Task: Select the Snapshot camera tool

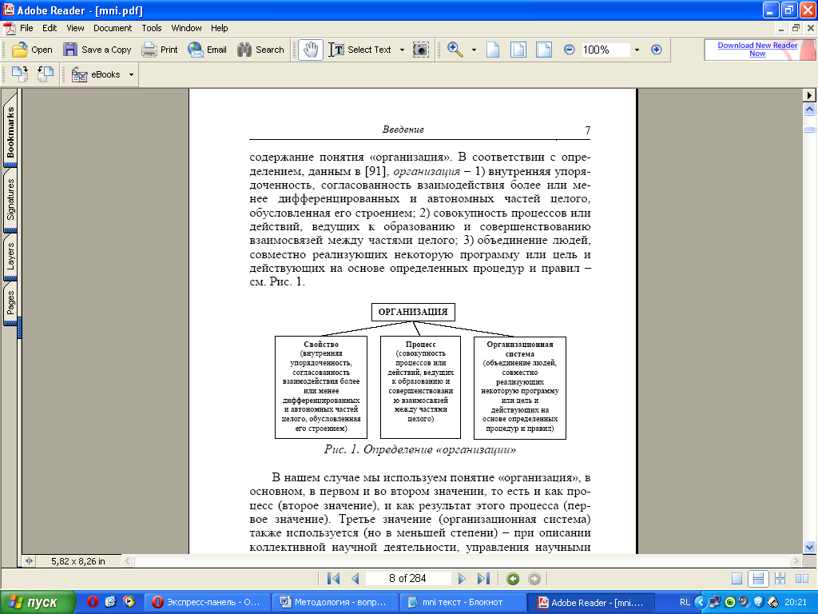Action: click(x=420, y=50)
